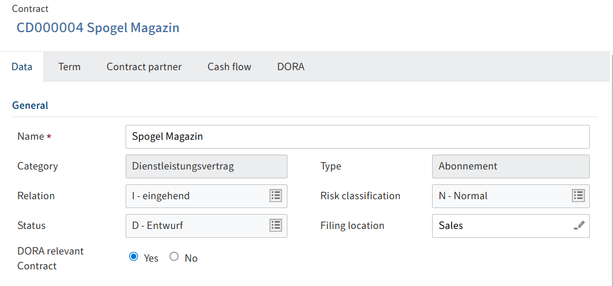The width and height of the screenshot is (613, 286).
Task: Open the Risk classification keyword list icon
Action: click(578, 196)
